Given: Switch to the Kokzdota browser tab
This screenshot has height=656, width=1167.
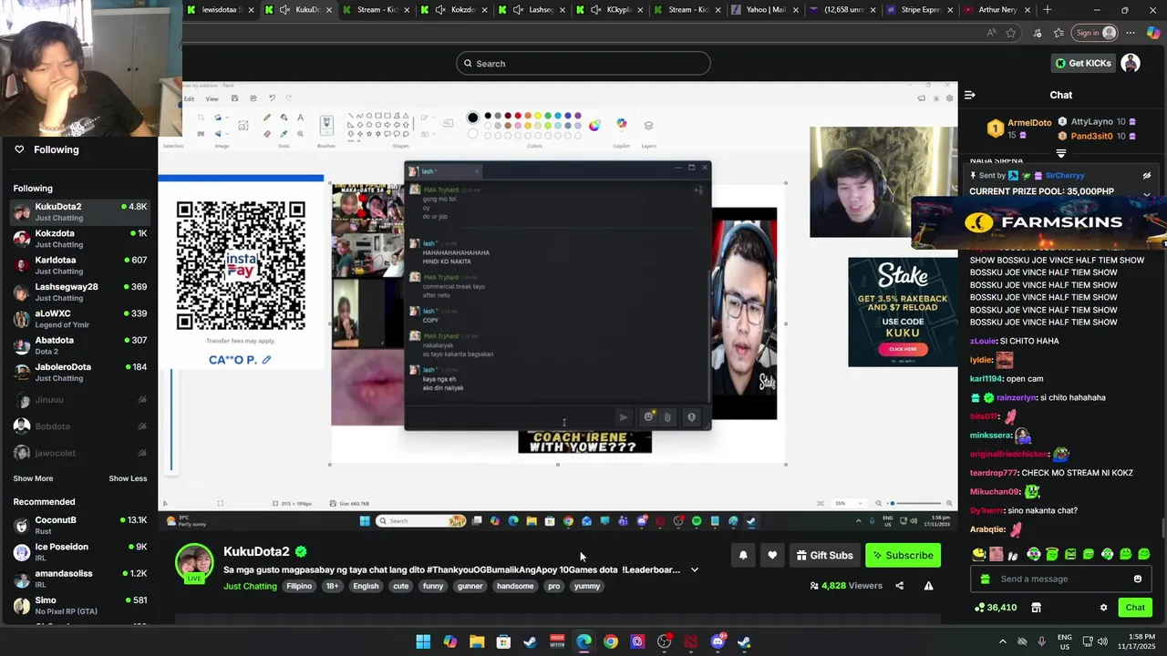Looking at the screenshot, I should coord(453,10).
